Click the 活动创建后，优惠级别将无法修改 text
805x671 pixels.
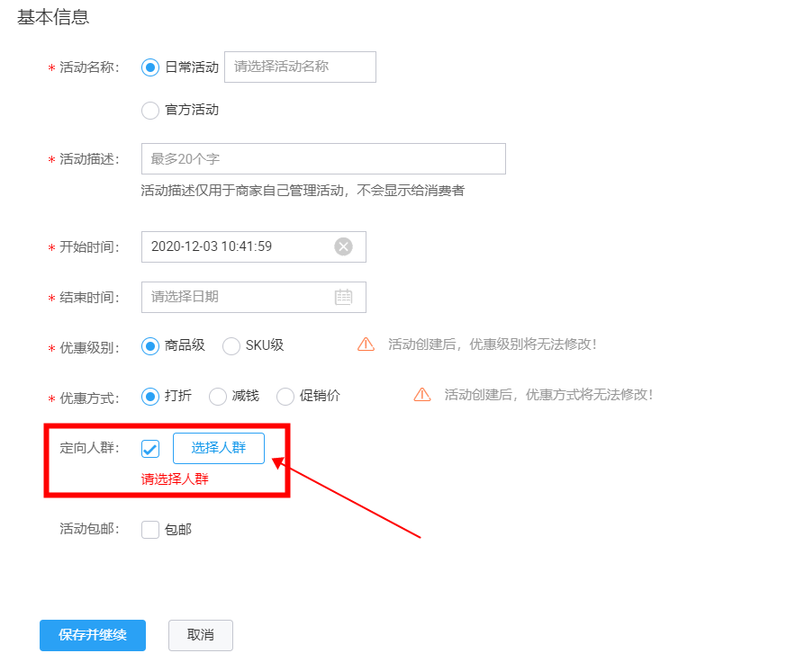pyautogui.click(x=493, y=344)
